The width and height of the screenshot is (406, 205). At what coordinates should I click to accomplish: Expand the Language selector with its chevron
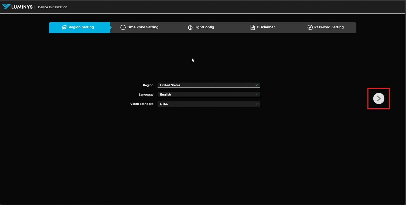pos(256,94)
